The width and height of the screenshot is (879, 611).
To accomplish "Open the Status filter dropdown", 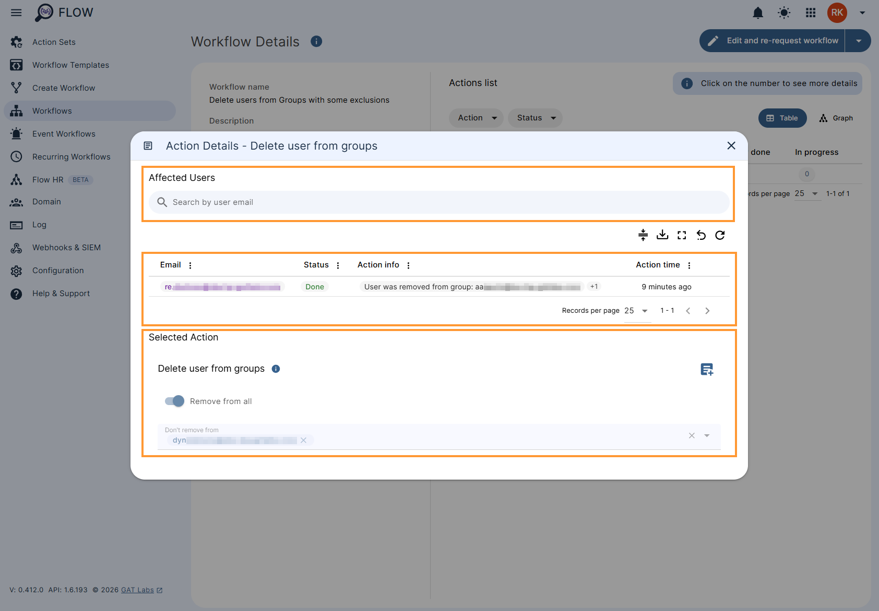I will (x=534, y=118).
